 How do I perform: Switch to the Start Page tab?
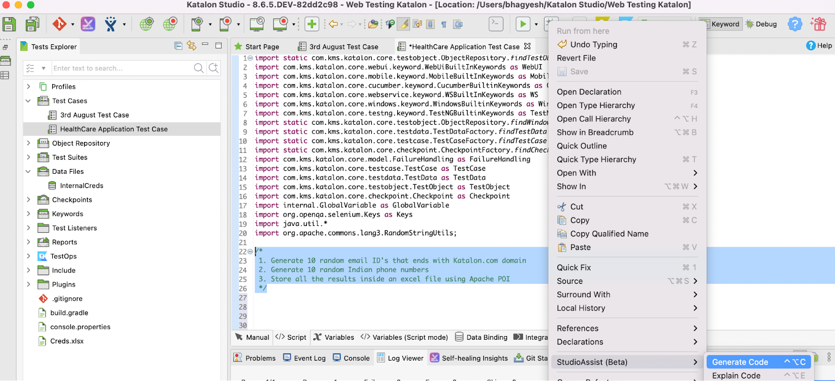tap(257, 46)
